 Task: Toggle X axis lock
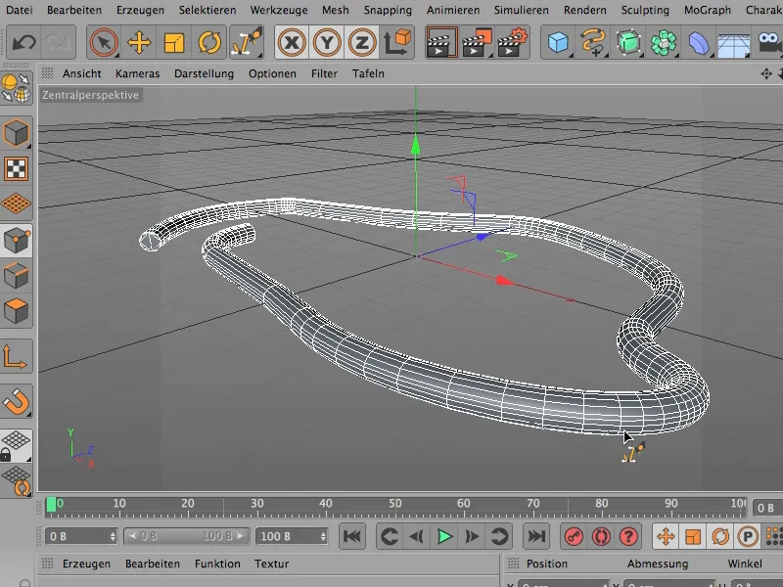pos(292,42)
